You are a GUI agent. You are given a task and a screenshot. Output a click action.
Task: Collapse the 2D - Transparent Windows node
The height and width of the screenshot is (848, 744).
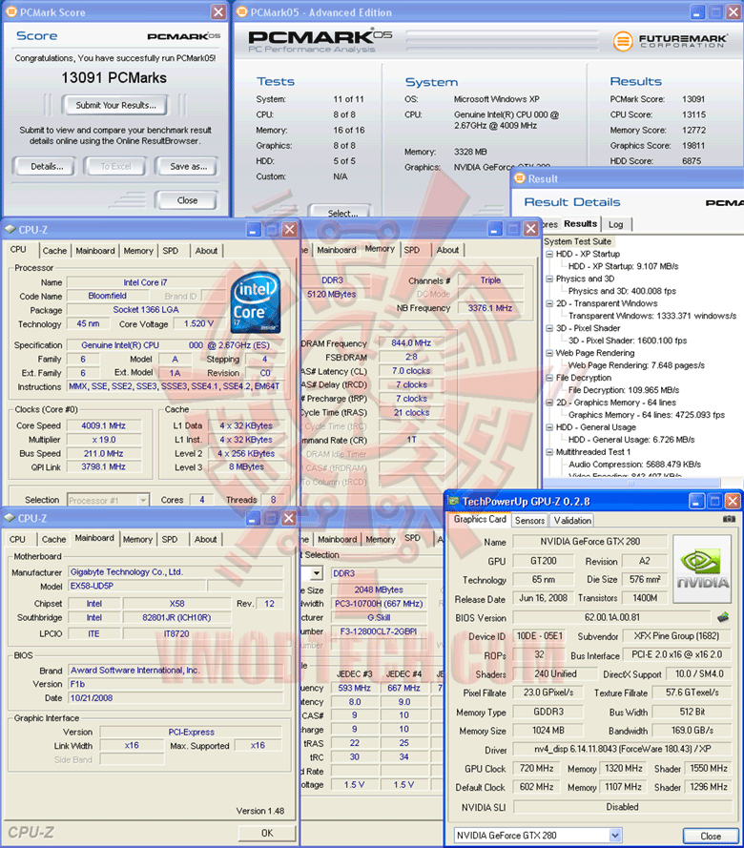click(x=548, y=304)
